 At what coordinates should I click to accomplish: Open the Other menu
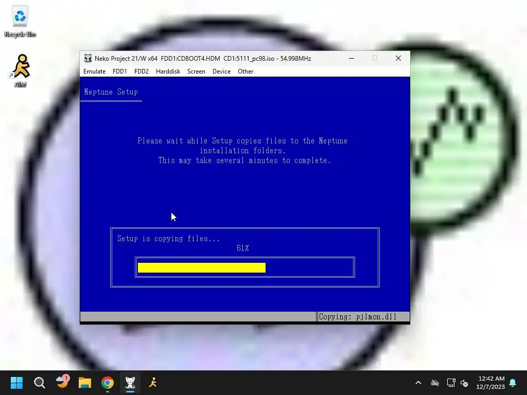(x=245, y=71)
